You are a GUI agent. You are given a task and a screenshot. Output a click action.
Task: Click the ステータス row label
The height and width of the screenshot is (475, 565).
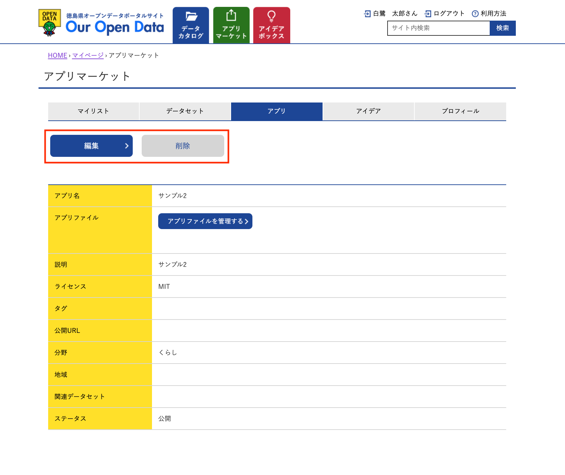point(70,419)
